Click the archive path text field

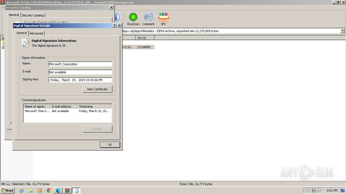point(231,31)
